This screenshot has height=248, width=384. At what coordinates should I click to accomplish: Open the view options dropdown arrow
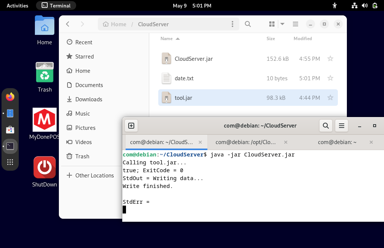click(x=282, y=24)
